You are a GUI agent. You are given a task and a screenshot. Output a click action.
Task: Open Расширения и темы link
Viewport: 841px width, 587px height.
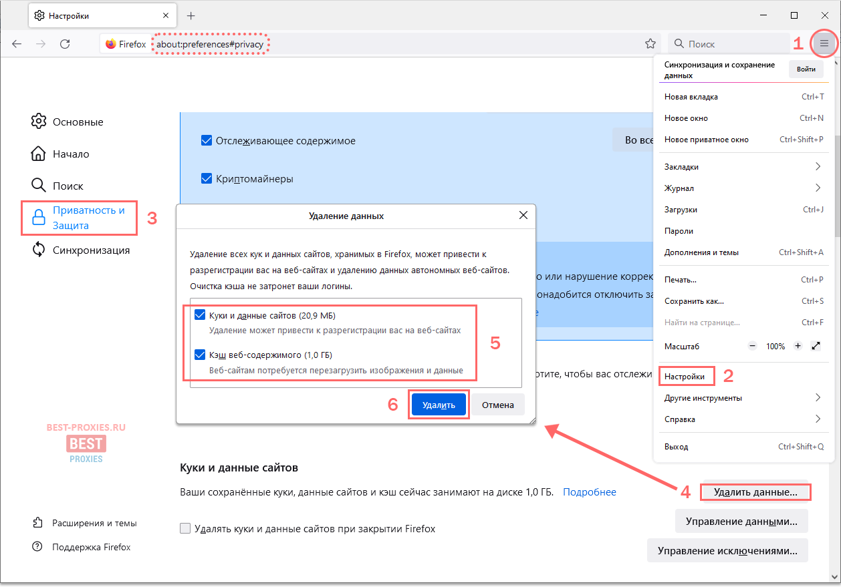tap(94, 523)
